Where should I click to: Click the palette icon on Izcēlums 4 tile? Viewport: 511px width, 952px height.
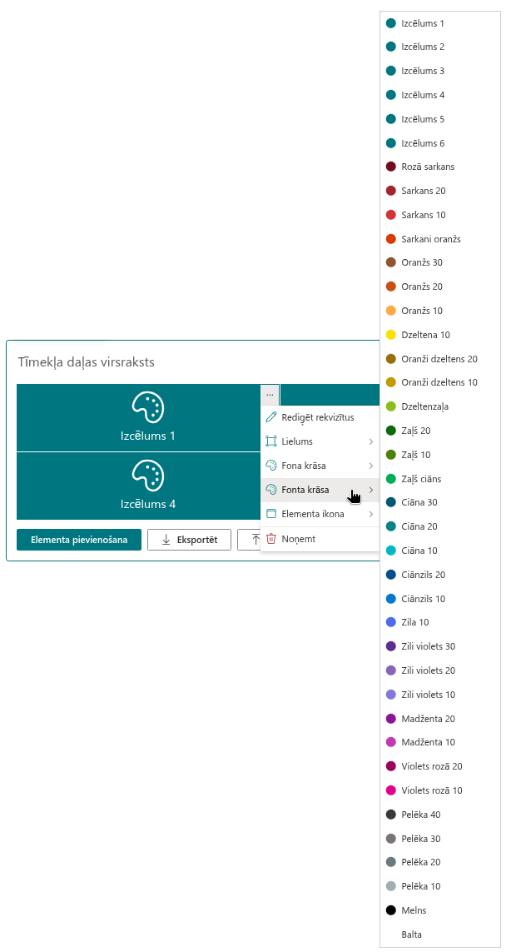coord(148,476)
